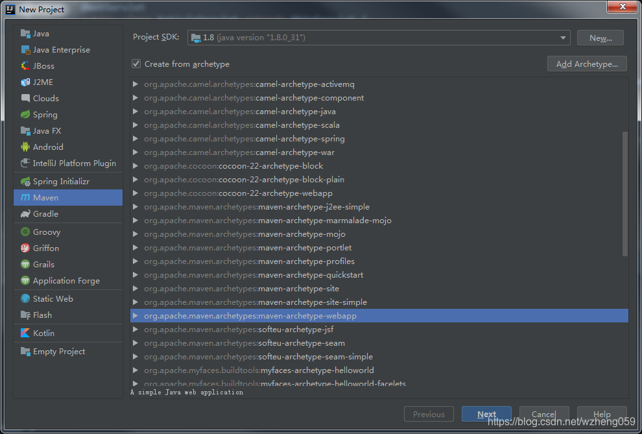This screenshot has width=642, height=434.
Task: Select cocoon-22-archetype-webapp row
Action: click(379, 193)
